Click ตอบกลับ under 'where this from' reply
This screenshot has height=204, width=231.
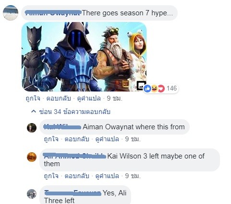coord(77,139)
